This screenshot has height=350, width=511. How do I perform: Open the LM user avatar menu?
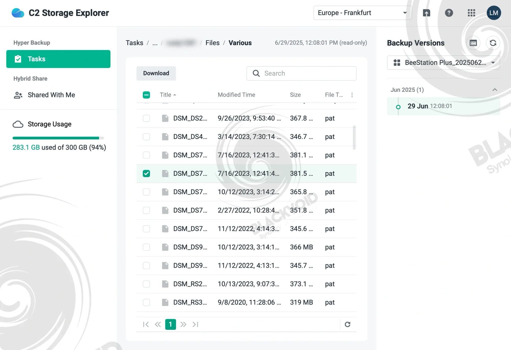point(494,13)
